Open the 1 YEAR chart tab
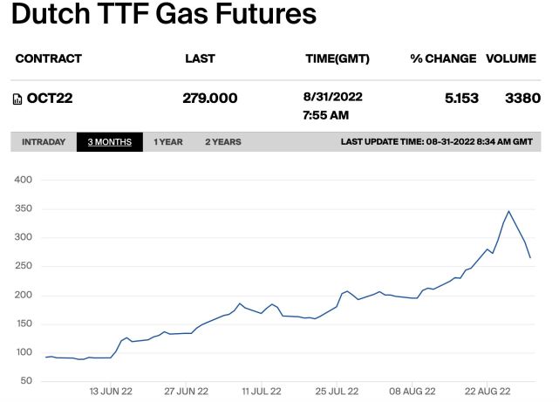559x402 pixels. pyautogui.click(x=168, y=142)
